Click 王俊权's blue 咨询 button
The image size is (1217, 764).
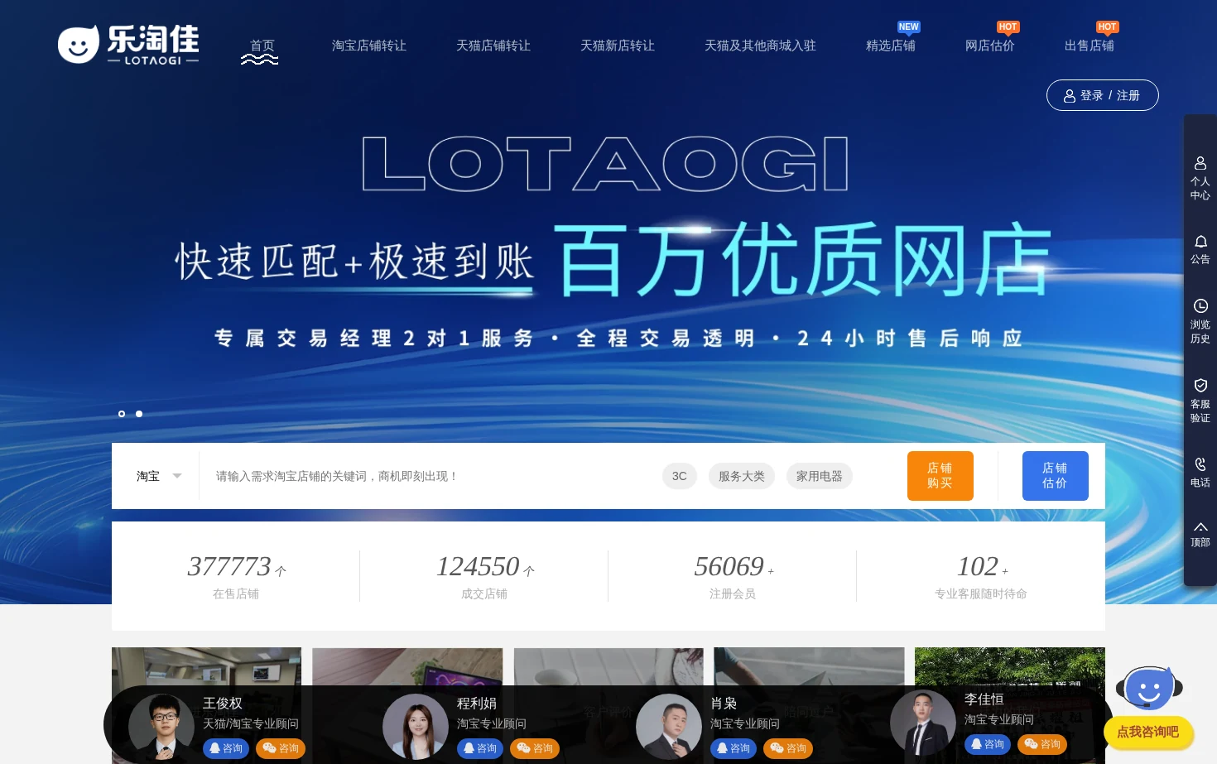226,748
